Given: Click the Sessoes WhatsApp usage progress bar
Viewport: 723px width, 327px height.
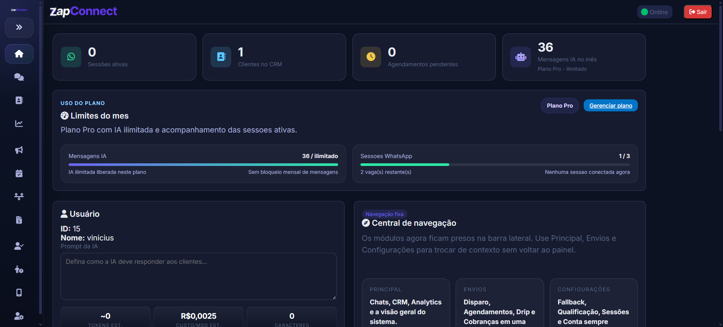Looking at the screenshot, I should [x=495, y=164].
